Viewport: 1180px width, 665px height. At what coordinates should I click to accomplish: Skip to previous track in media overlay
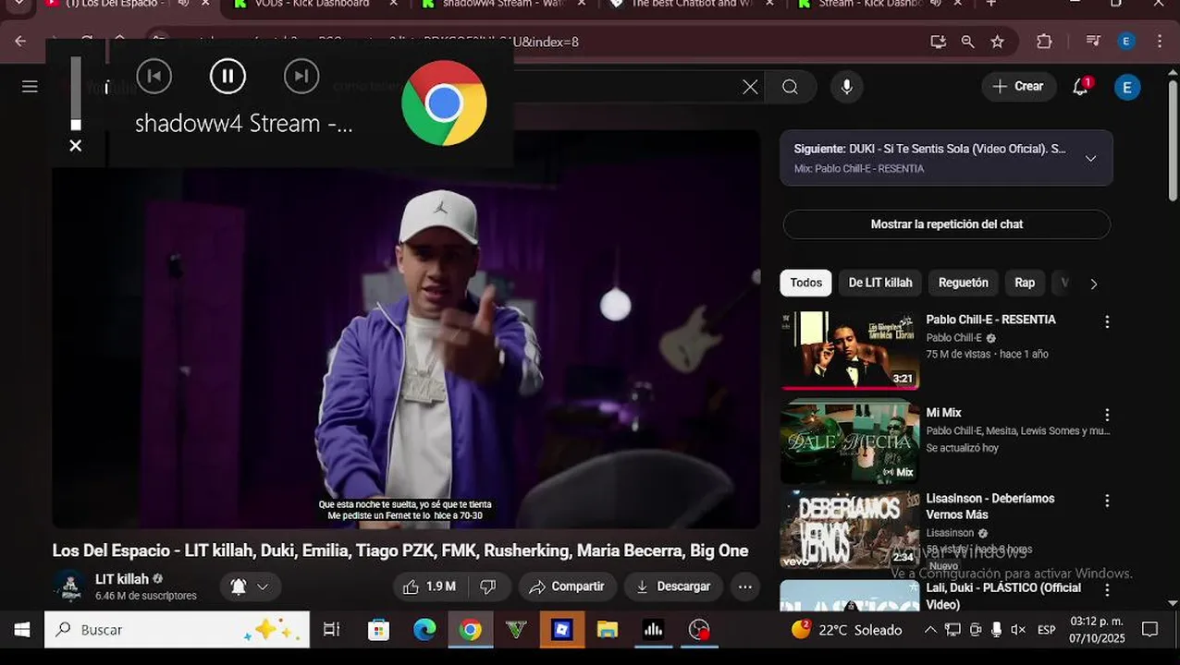154,76
